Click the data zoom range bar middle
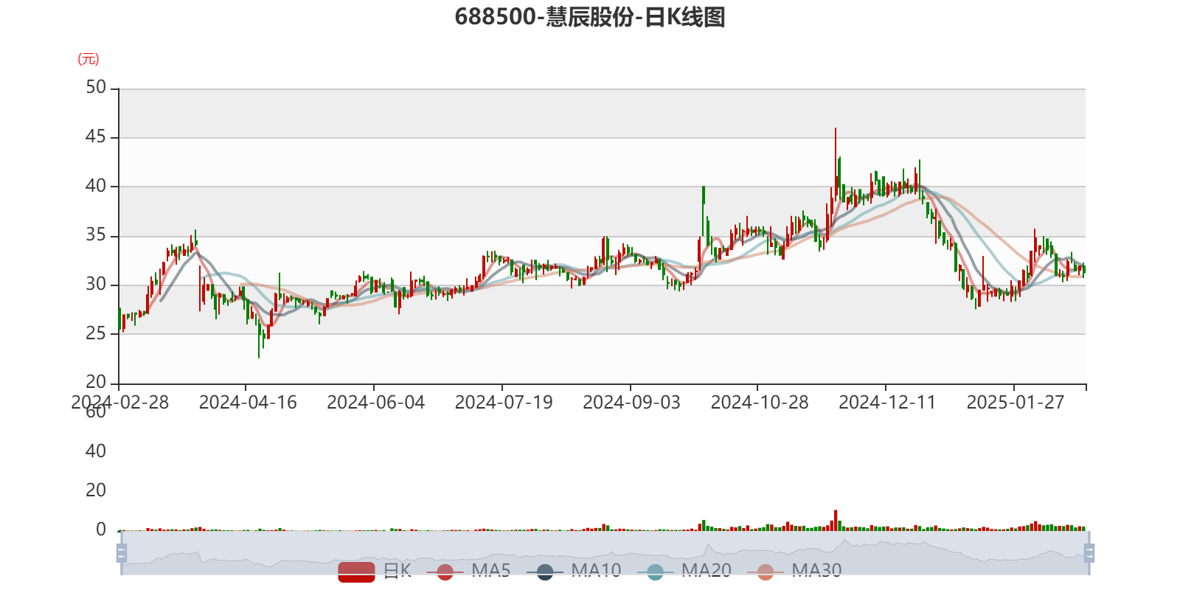This screenshot has width=1180, height=590. [x=605, y=553]
